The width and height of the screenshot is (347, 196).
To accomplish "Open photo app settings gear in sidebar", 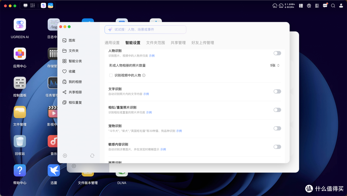I will (65, 156).
